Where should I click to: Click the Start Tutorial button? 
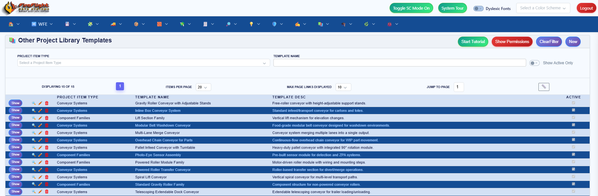tap(473, 41)
